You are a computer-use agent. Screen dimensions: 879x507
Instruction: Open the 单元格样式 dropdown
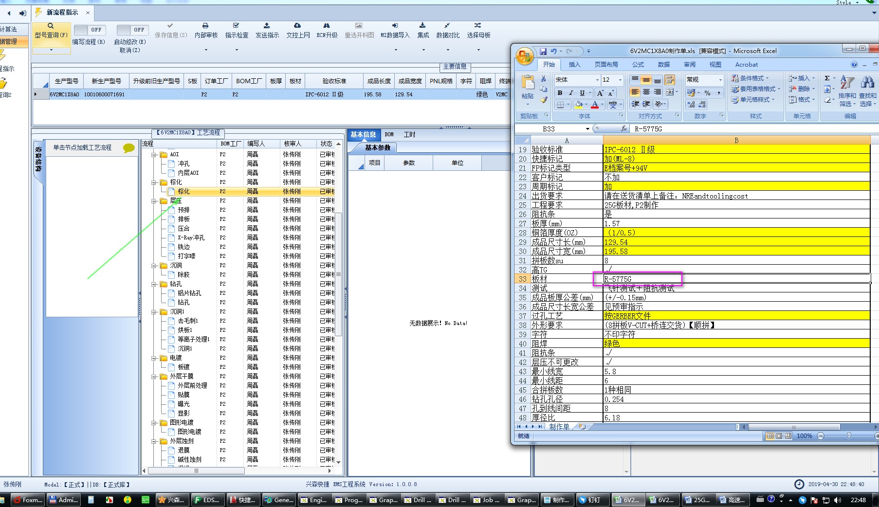pos(752,100)
